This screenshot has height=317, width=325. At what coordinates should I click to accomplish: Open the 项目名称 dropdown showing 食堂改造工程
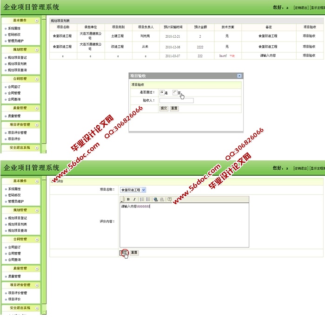coord(133,190)
